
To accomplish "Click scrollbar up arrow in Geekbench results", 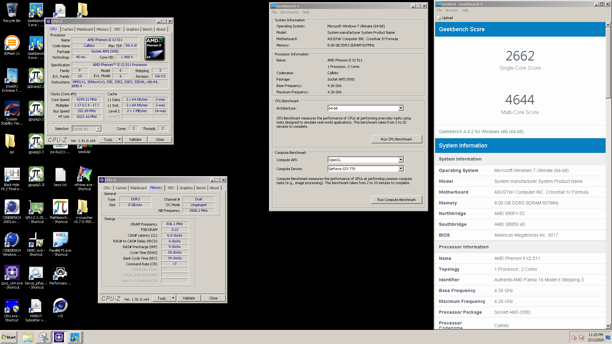I will coord(608,25).
